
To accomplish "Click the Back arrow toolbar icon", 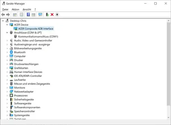I will pos(3,14).
